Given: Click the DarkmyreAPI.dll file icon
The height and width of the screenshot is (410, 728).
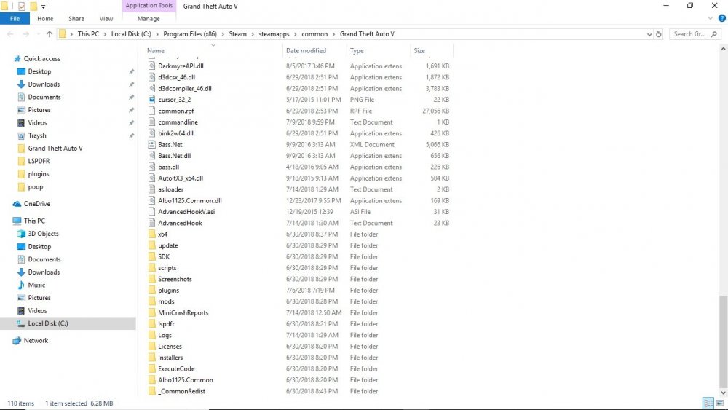Looking at the screenshot, I should [151, 66].
